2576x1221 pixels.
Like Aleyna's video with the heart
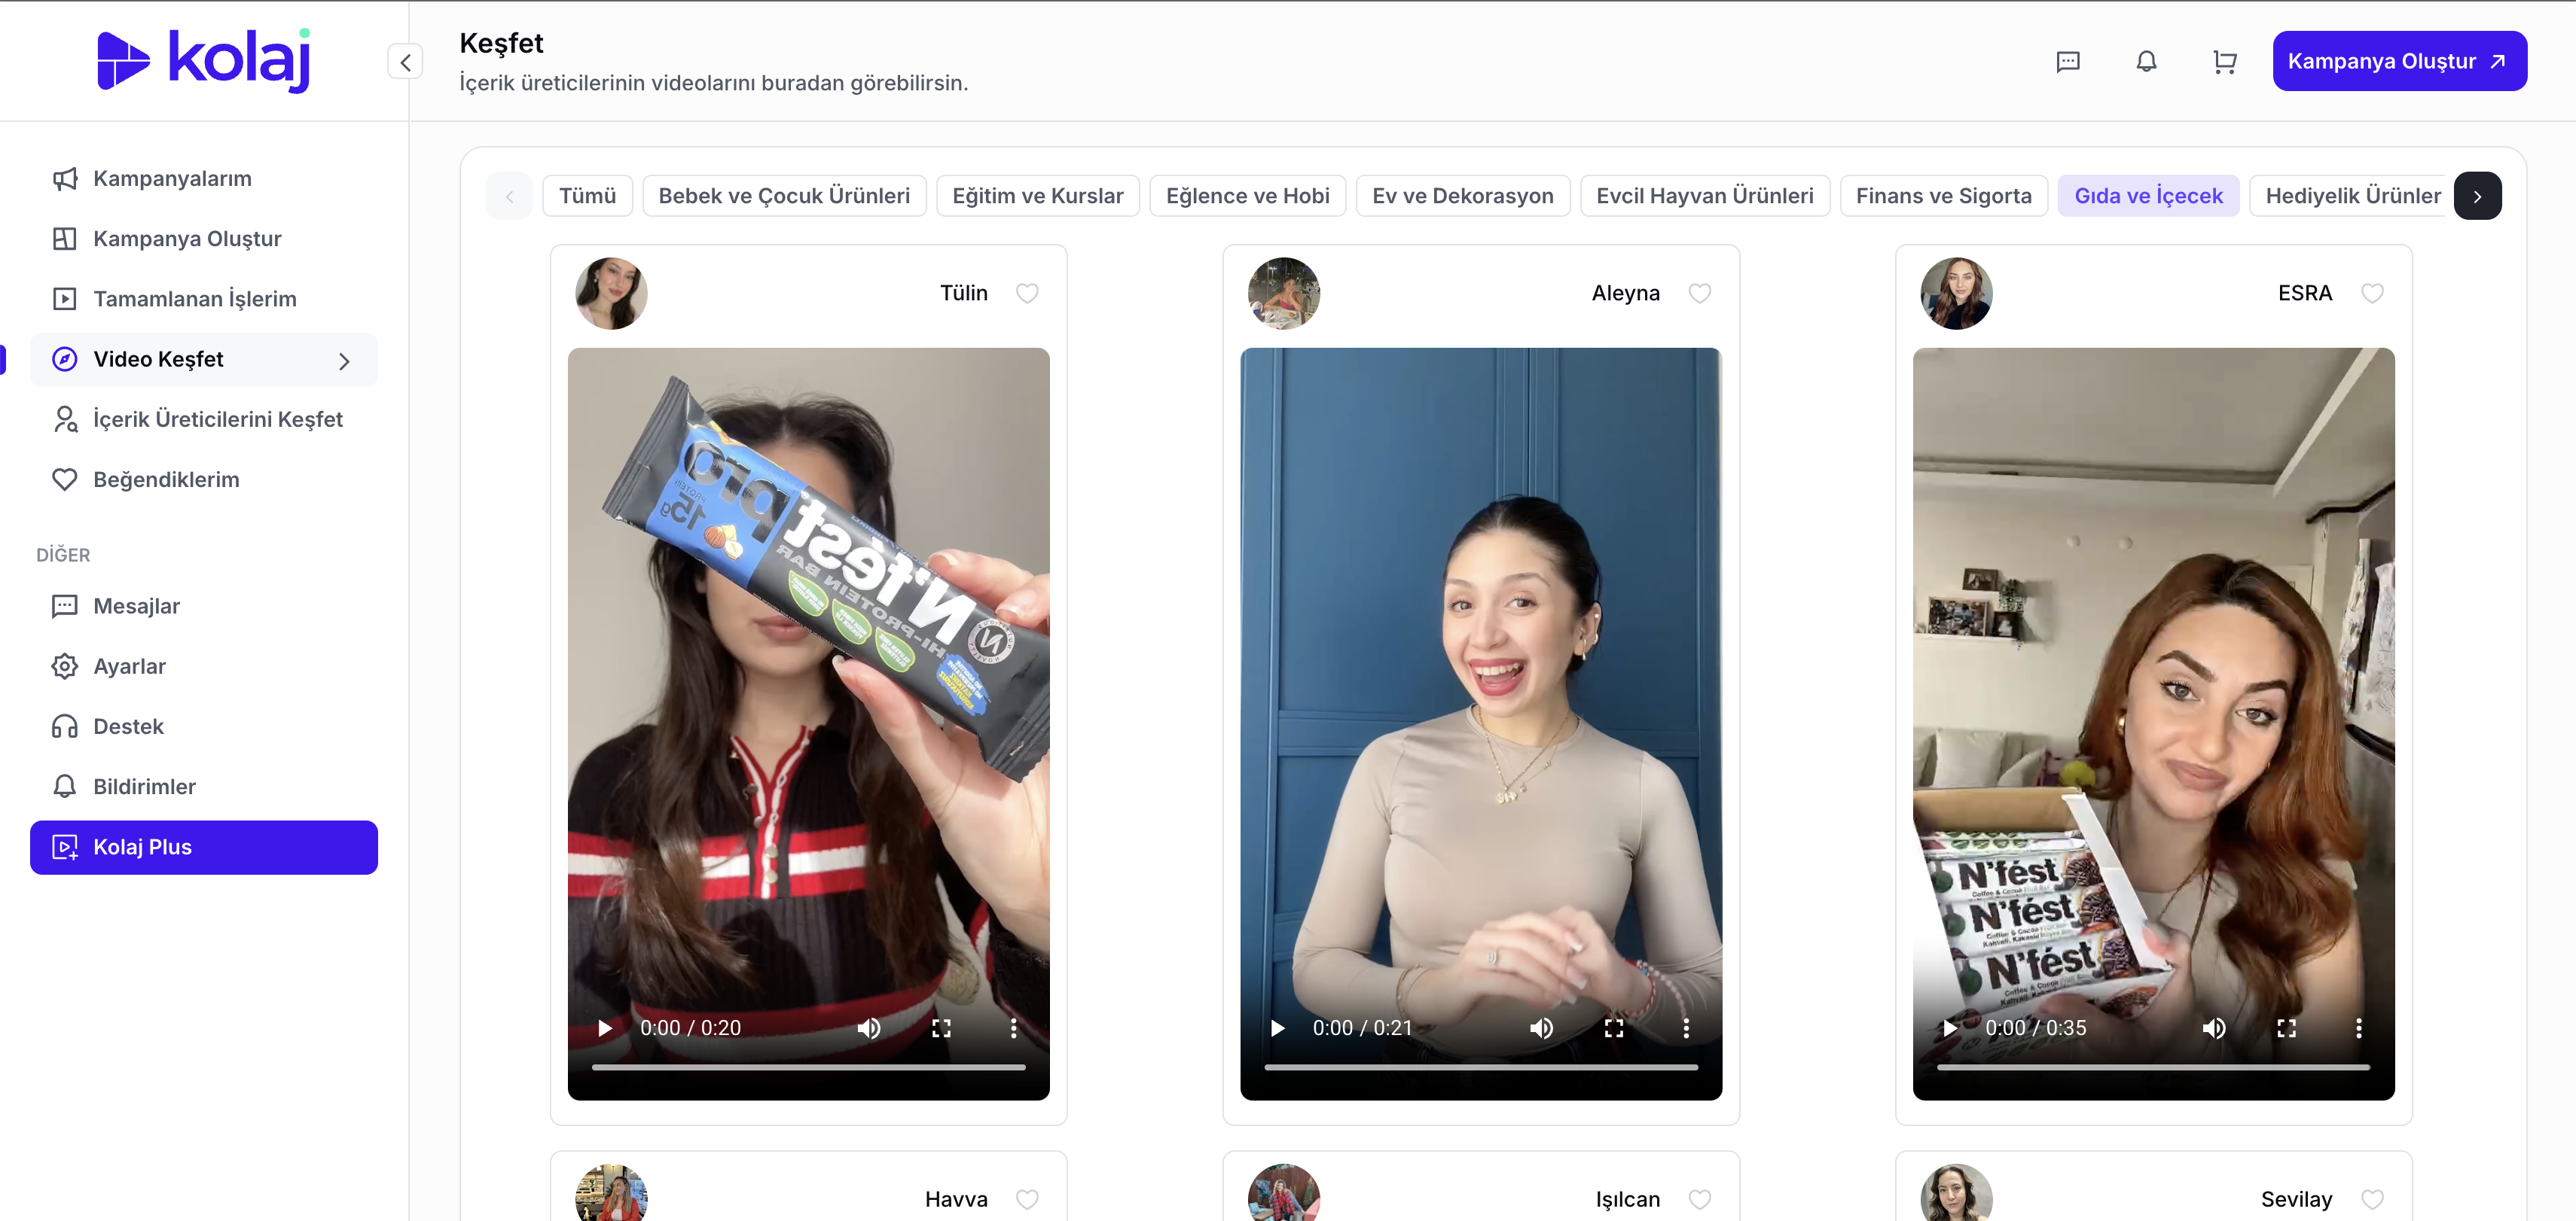(1700, 293)
